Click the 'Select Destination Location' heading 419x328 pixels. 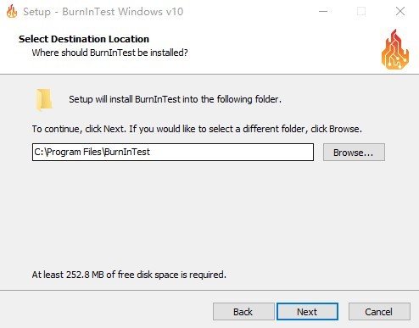(84, 39)
